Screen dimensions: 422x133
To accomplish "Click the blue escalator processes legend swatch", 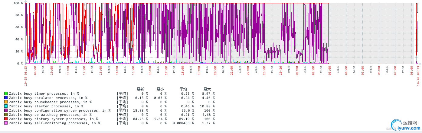I will [x=6, y=98].
